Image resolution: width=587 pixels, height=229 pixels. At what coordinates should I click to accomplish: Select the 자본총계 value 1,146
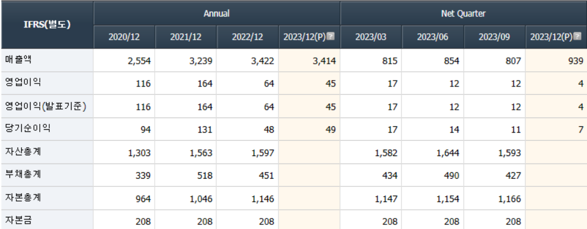(x=263, y=199)
